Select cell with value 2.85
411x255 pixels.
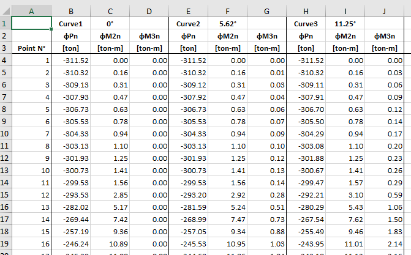110,195
